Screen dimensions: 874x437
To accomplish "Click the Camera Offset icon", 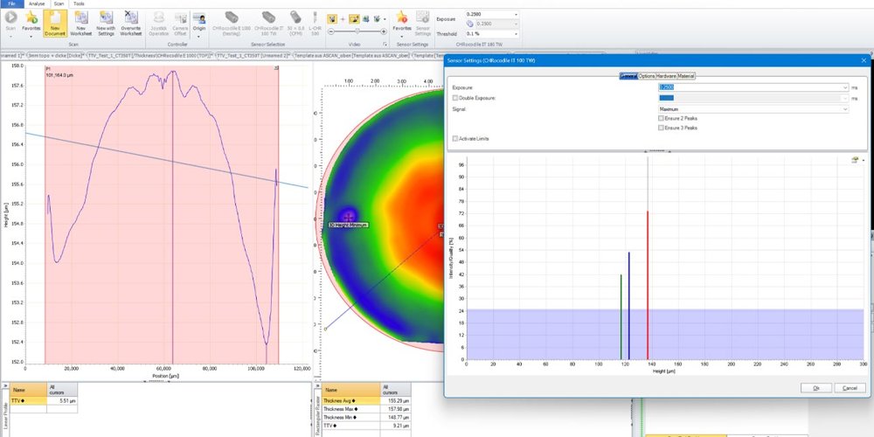I will [180, 17].
